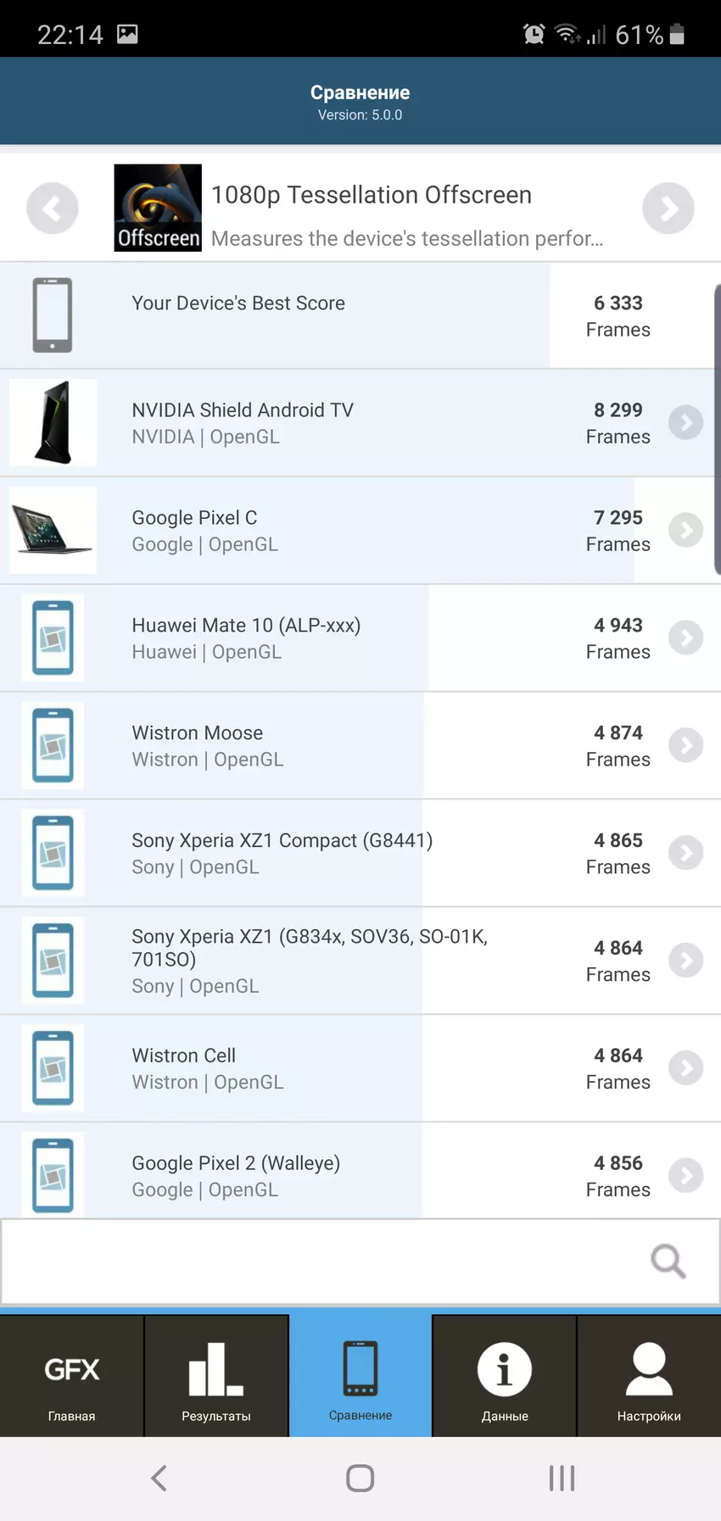Viewport: 721px width, 1521px height.
Task: Click the device search input field
Action: coord(322,1262)
